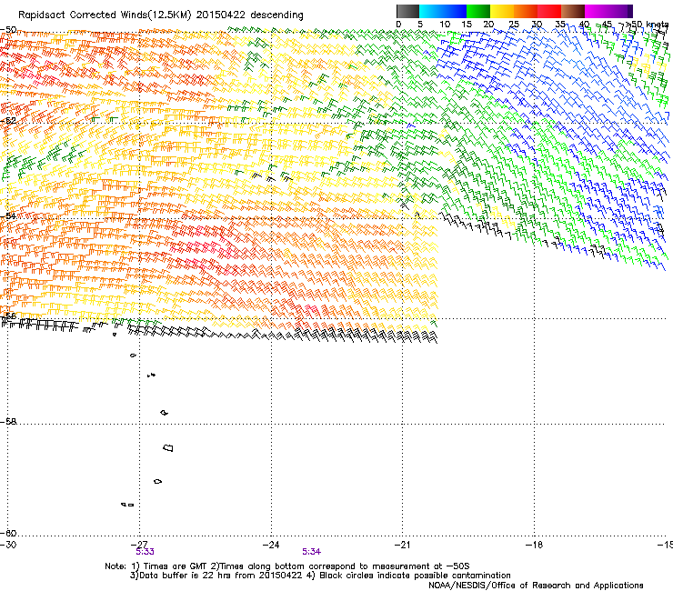Screen dimensions: 673x591
Task: Click the brown 35-40 knots legend color
Action: point(573,11)
